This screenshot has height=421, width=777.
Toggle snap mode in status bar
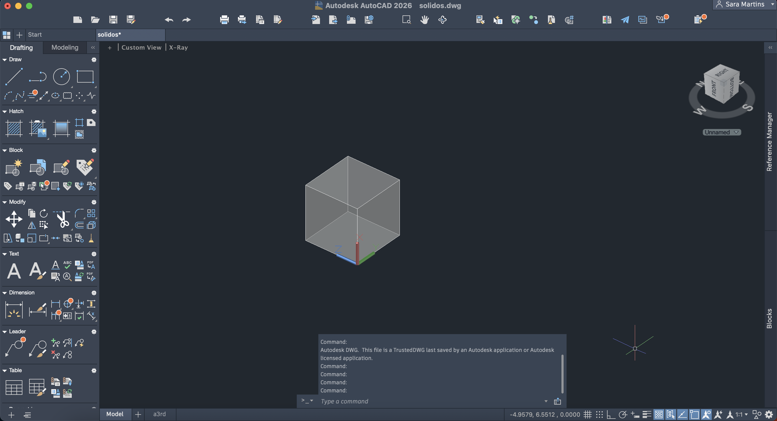(x=599, y=414)
